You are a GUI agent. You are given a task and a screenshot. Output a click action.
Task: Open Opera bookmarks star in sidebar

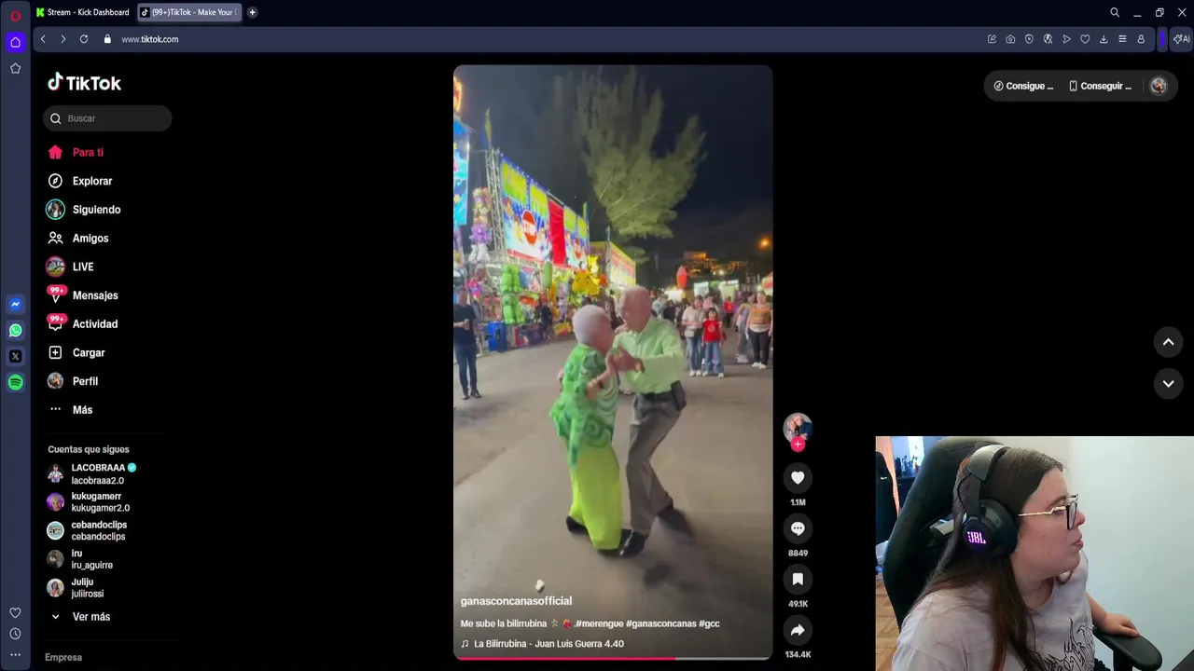[15, 68]
